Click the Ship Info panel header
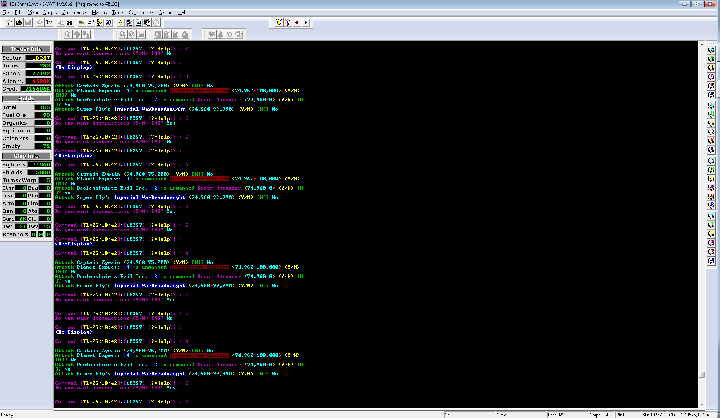The image size is (720, 418). (26, 156)
